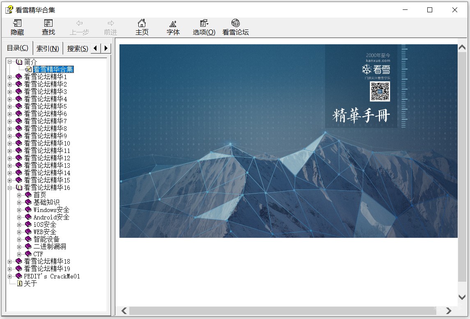Viewport: 470px width, 319px height.
Task: Maximize the 看雪精华合集 window
Action: (430, 10)
